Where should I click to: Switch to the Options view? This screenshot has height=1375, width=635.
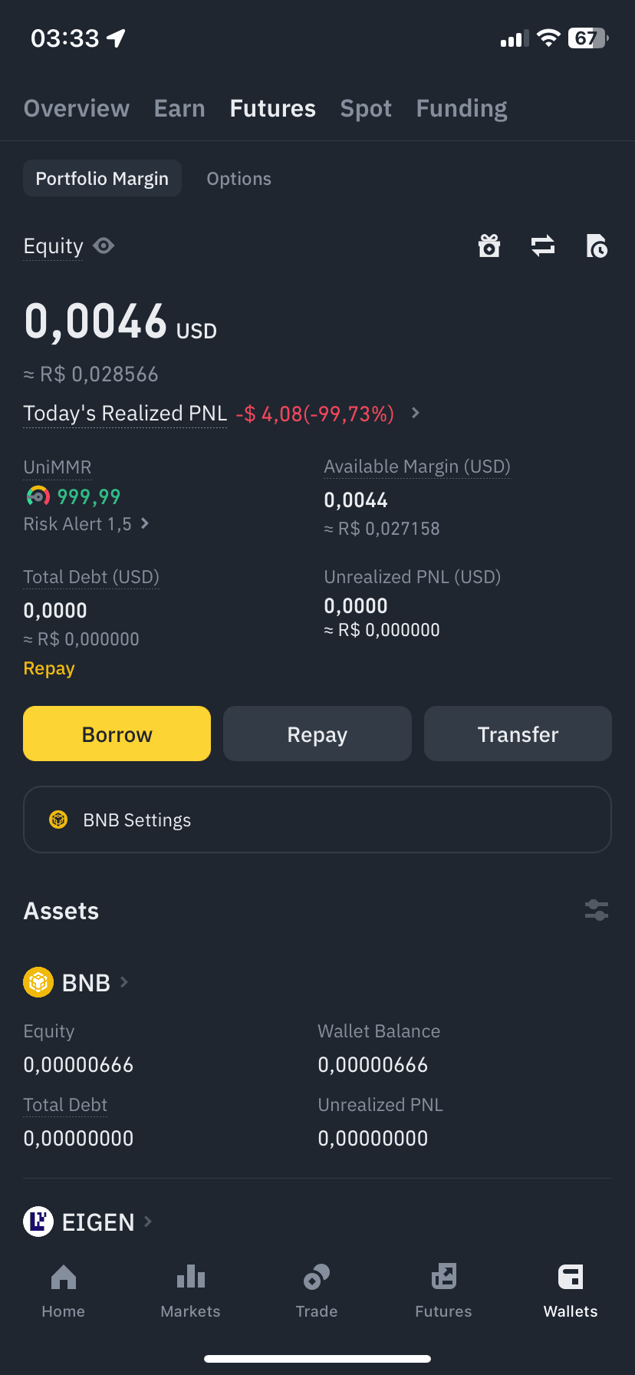pyautogui.click(x=239, y=179)
